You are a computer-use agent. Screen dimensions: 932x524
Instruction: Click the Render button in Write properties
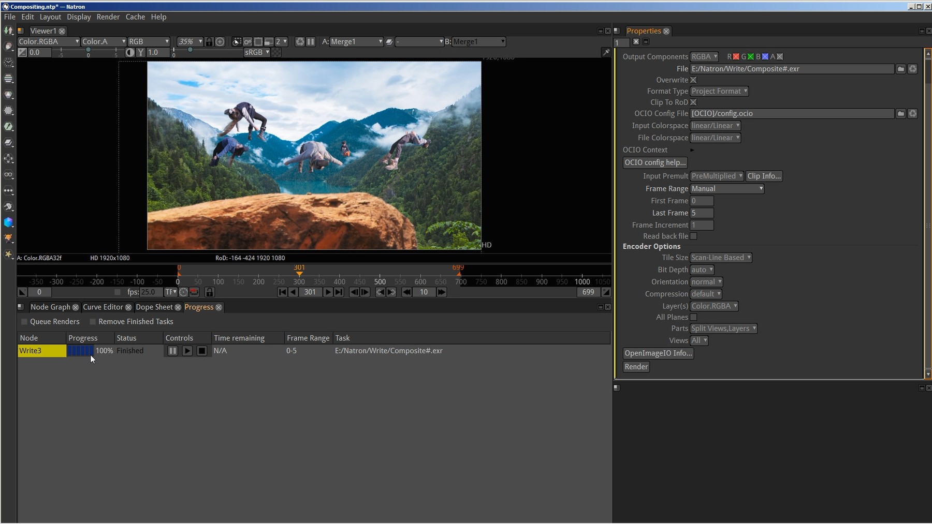click(636, 367)
